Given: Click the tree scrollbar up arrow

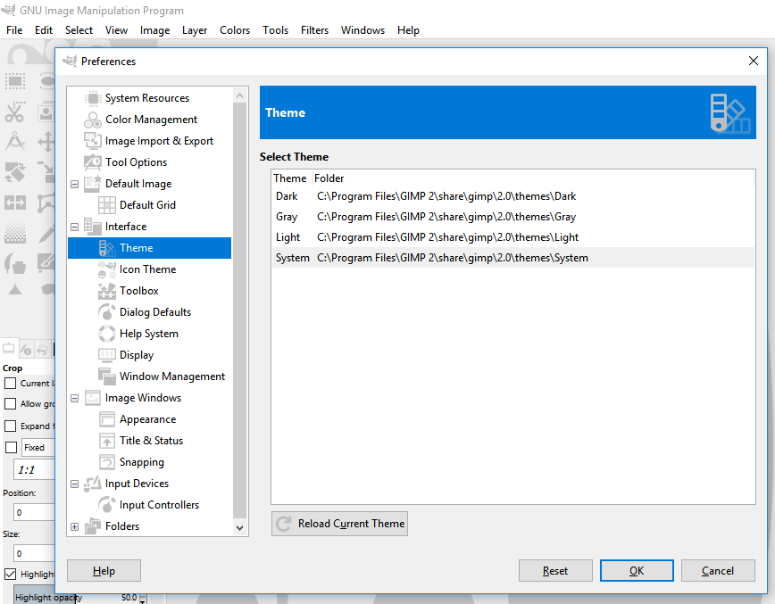Looking at the screenshot, I should pyautogui.click(x=239, y=95).
